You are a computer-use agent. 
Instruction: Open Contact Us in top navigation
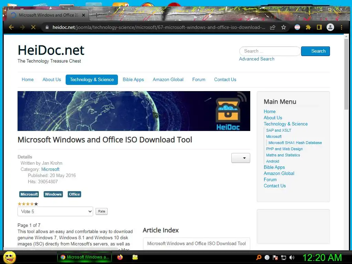coord(225,80)
